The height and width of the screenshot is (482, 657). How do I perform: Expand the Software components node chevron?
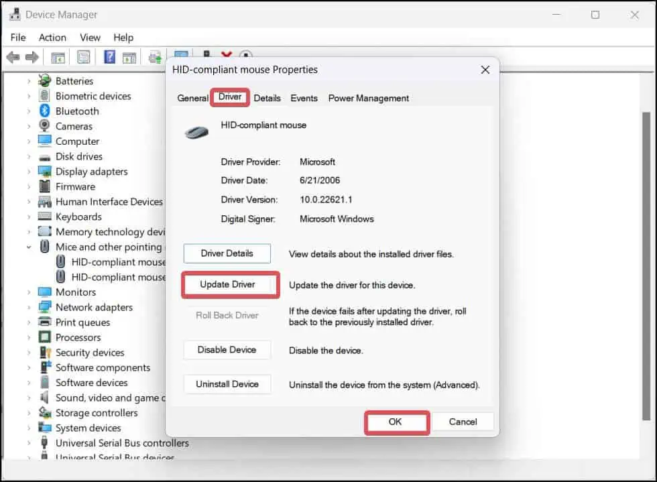click(x=29, y=367)
